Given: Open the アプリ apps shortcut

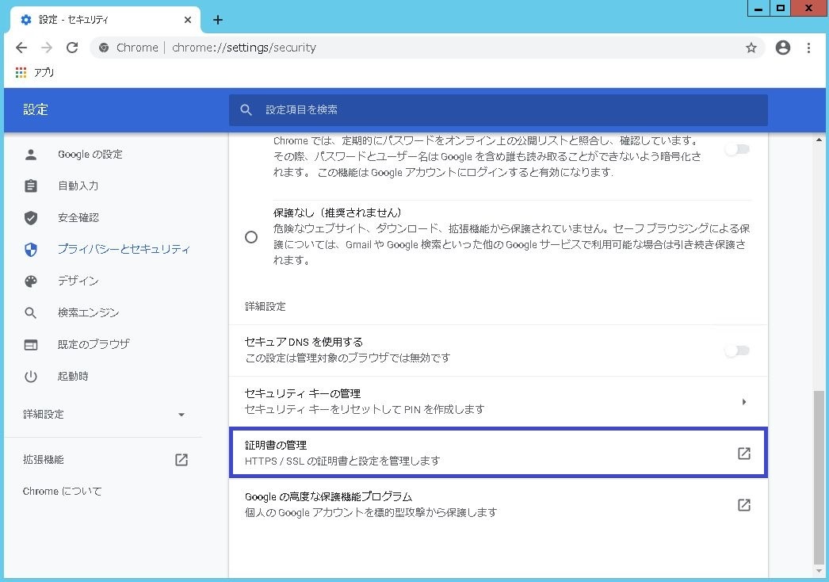Looking at the screenshot, I should pyautogui.click(x=35, y=72).
